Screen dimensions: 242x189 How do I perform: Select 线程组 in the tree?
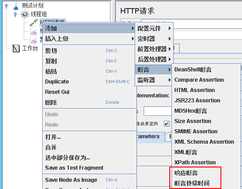[39, 14]
